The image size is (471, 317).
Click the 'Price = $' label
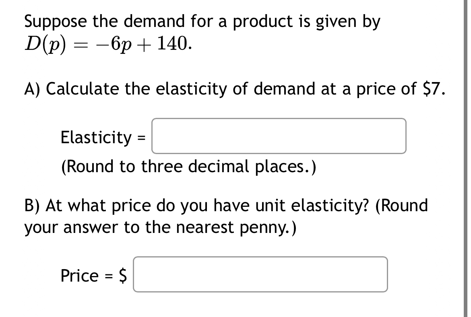pyautogui.click(x=93, y=275)
